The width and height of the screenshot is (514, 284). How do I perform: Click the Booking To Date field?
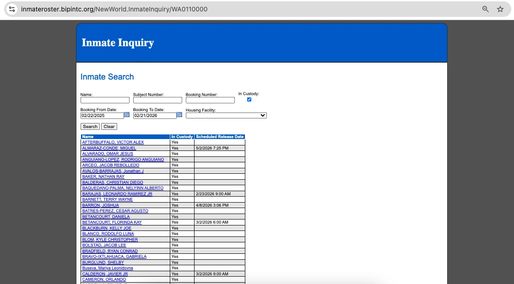click(x=155, y=115)
